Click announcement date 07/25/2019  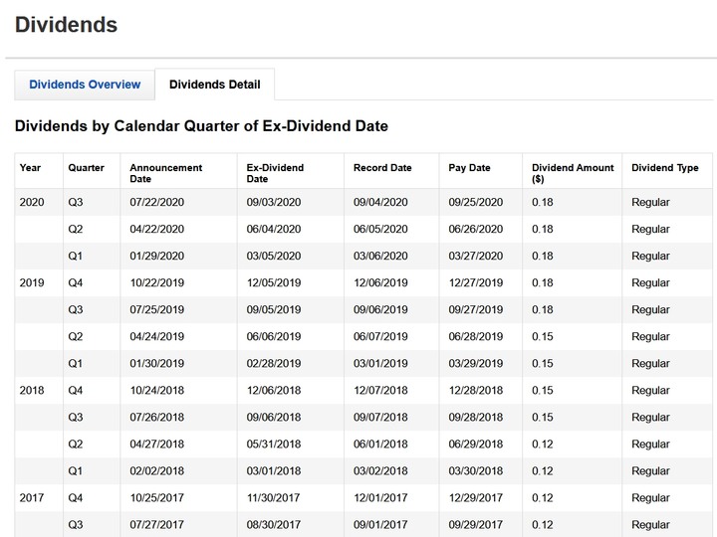(157, 309)
